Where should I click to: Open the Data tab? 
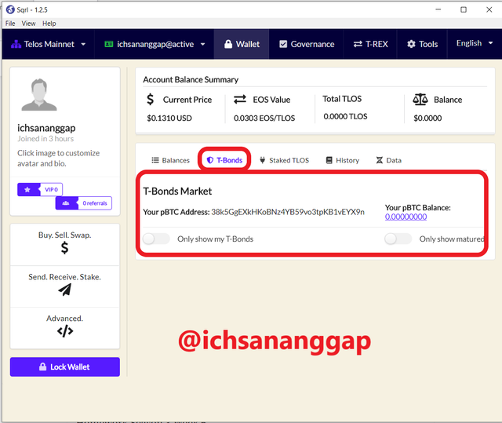pyautogui.click(x=389, y=160)
